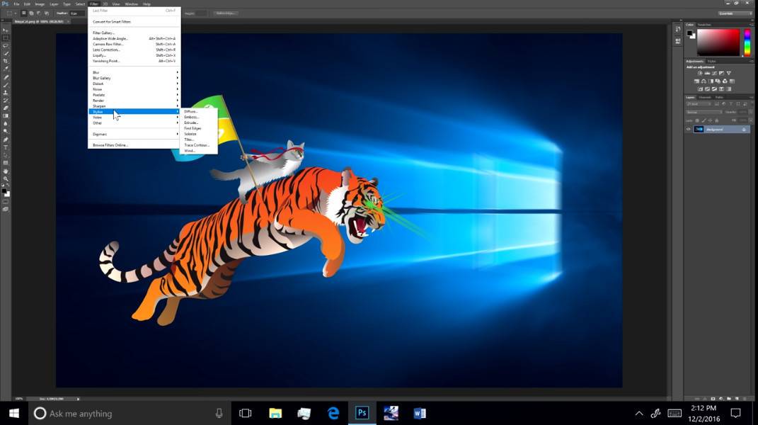Expand the Blur filter submenu
758x425 pixels.
(134, 72)
